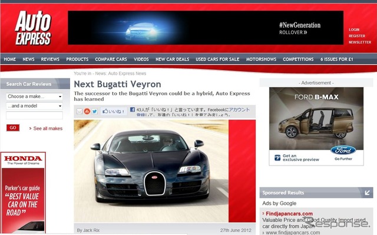377x235 pixels.
Task: Click the Facebook Like thumbs-up button
Action: (x=114, y=111)
